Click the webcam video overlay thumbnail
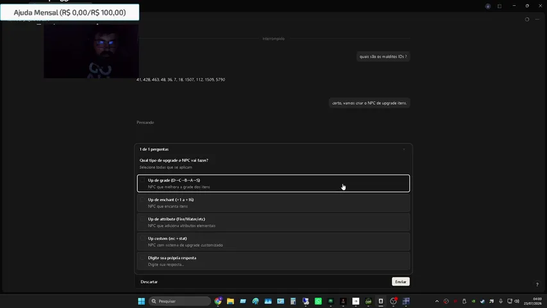Viewport: 547px width, 308px height. click(91, 51)
